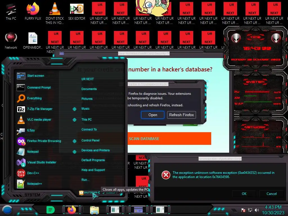Viewport: 288px width, 216px height.
Task: Expand the Notepad jump list arrow
Action: (74, 152)
